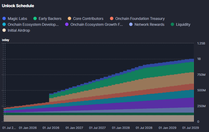This screenshot has height=132, width=209.
Task: Click the Onchain Ecosystem Development teal dot
Action: click(4, 25)
